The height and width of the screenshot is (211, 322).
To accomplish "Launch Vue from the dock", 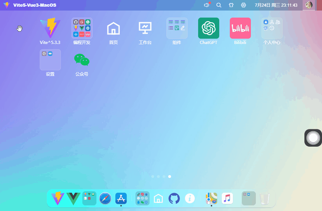I will tap(74, 198).
